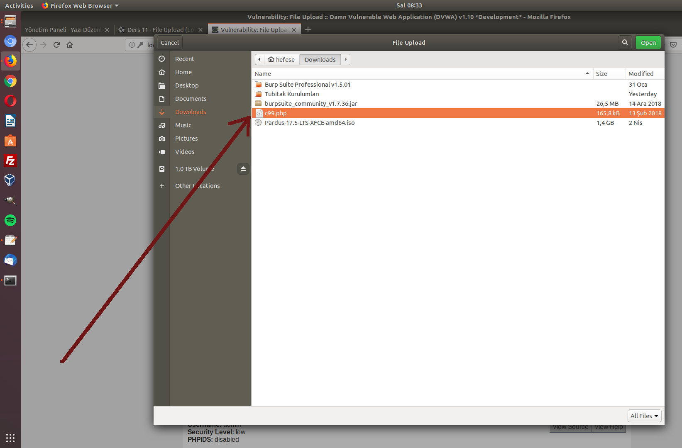Close the Ders 11 - File Upload tab
Screen dimensions: 682x448
point(200,30)
